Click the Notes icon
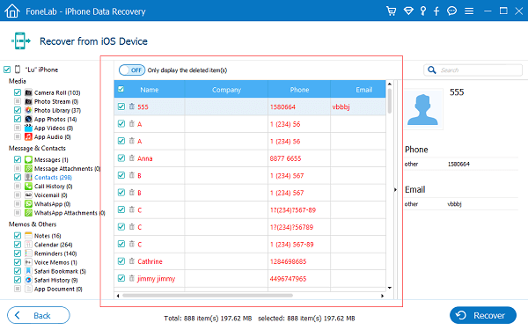The width and height of the screenshot is (528, 330). 29,236
